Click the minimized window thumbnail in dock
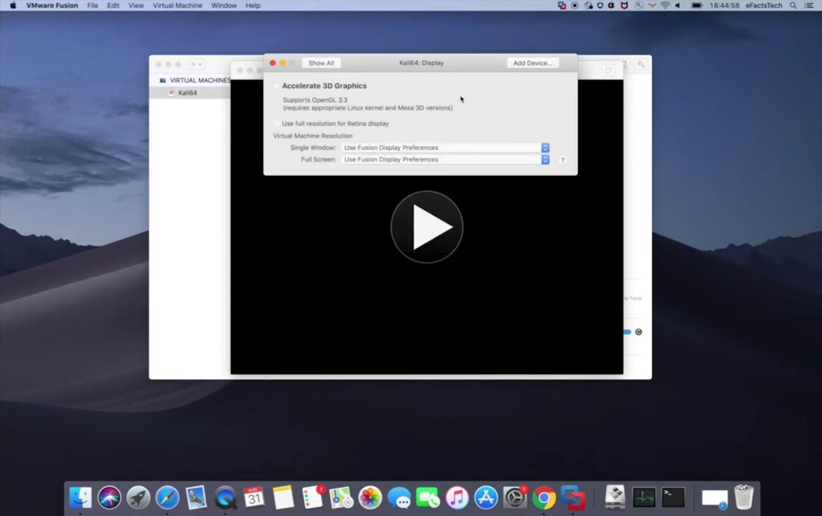The image size is (822, 516). click(715, 497)
